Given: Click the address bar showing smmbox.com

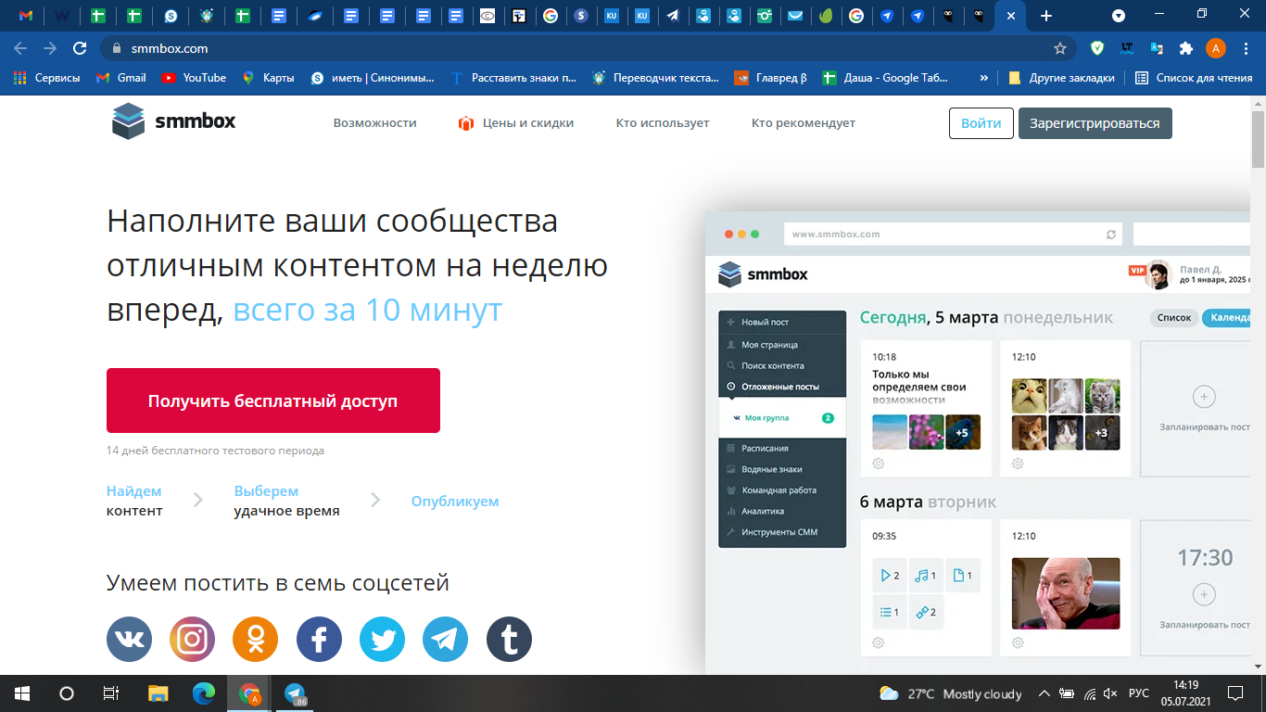Looking at the screenshot, I should tap(556, 48).
